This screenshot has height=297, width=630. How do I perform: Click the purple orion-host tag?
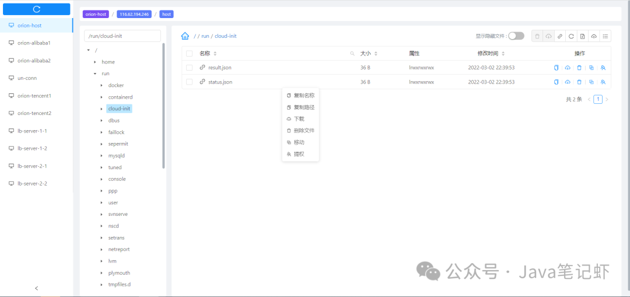[x=96, y=14]
